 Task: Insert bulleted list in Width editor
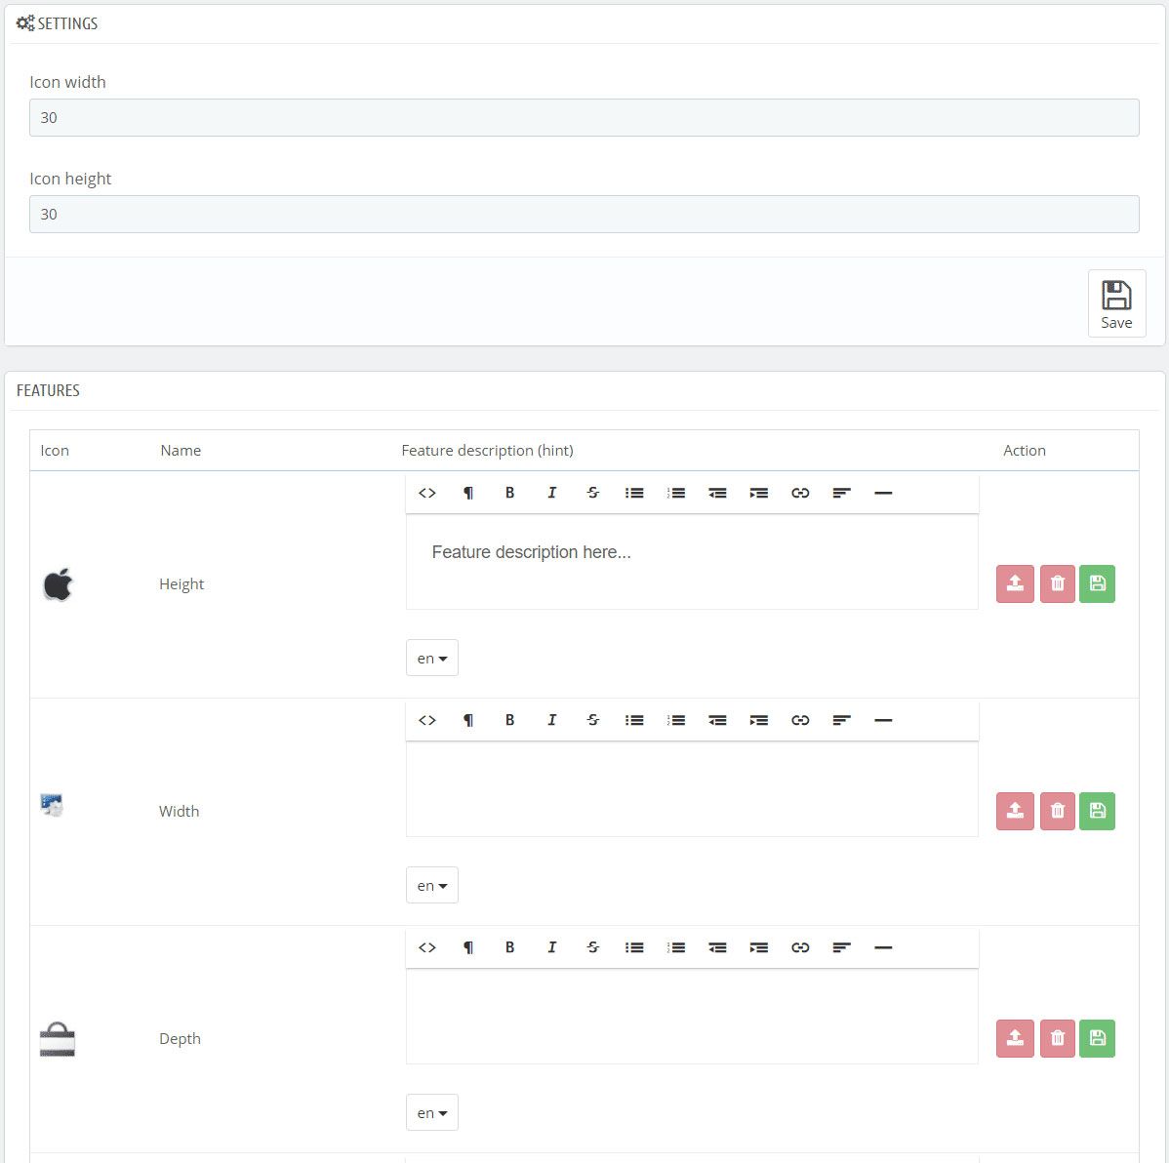[x=634, y=720]
